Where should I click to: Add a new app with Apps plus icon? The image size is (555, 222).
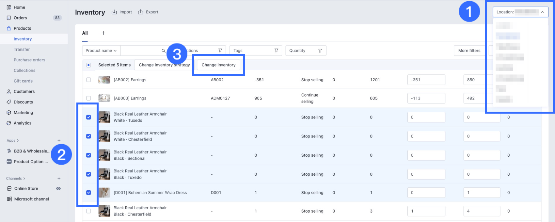point(59,141)
